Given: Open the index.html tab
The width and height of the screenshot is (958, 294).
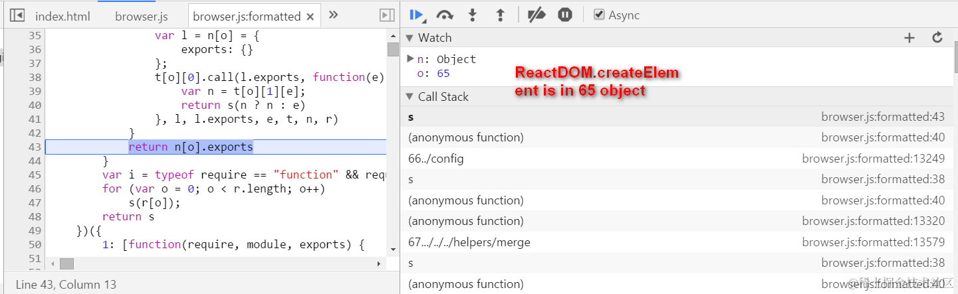Looking at the screenshot, I should (x=62, y=16).
